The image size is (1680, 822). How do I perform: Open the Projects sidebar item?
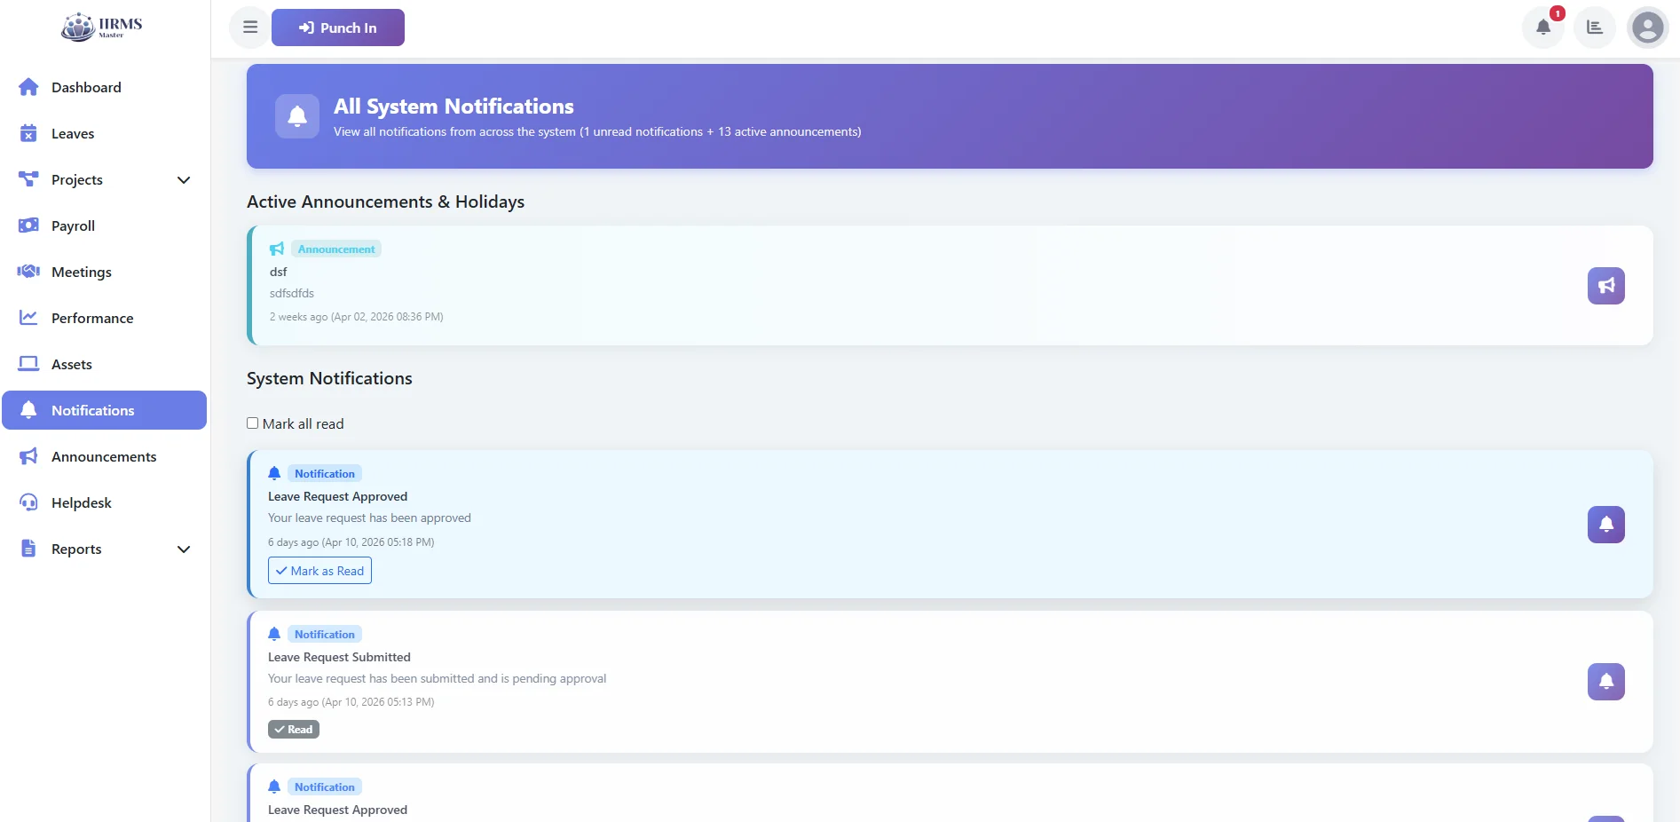click(105, 179)
